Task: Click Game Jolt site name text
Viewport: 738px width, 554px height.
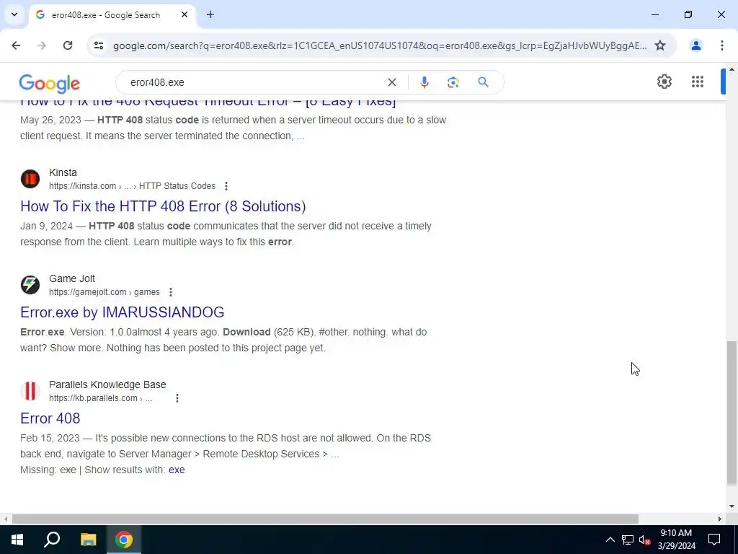Action: point(72,279)
